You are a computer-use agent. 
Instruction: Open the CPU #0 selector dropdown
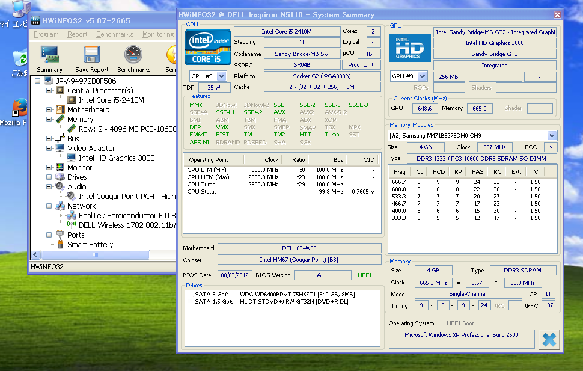[x=221, y=76]
